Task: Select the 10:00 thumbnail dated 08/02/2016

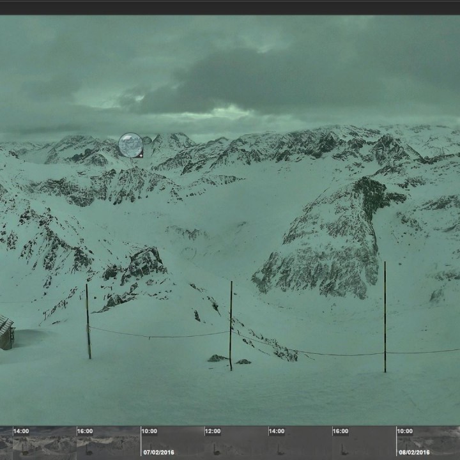Action: point(428,443)
